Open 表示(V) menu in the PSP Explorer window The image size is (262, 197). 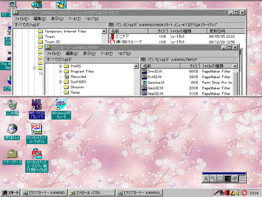tap(89, 54)
